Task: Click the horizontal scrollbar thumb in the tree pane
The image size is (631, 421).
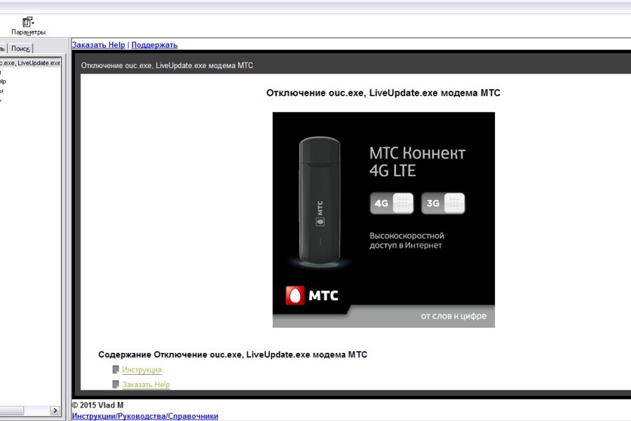Action: 12,410
